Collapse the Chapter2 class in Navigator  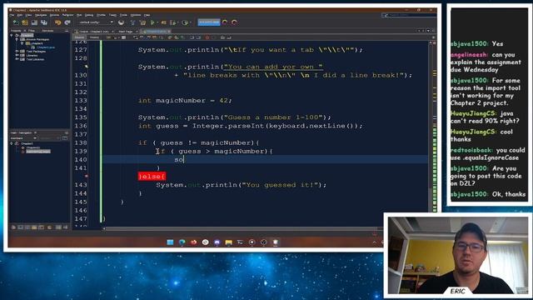(12, 143)
